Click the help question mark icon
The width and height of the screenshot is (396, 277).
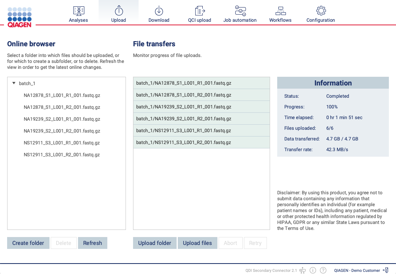click(323, 270)
